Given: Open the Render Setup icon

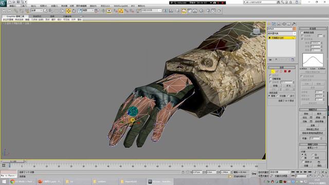Looking at the screenshot, I should tap(208, 11).
